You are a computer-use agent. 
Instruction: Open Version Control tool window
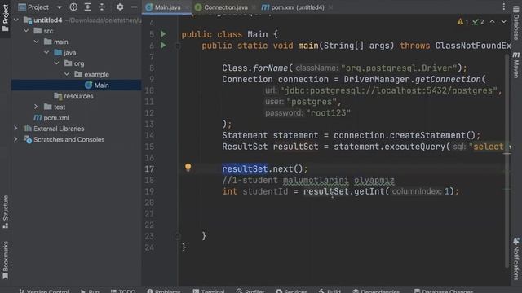click(x=43, y=291)
